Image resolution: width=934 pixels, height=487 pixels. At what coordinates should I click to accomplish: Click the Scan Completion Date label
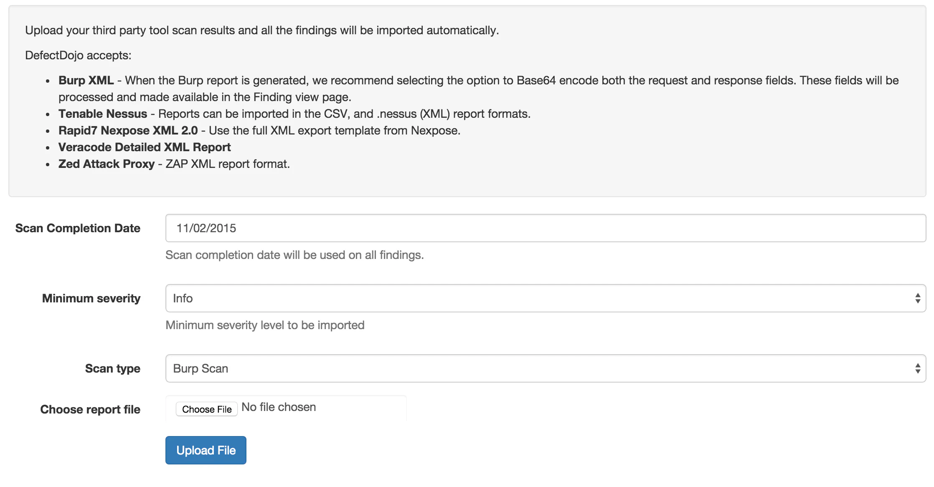point(77,228)
